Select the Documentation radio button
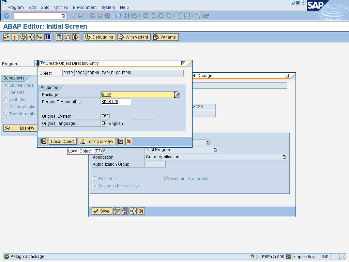The image size is (349, 262). 6,106
